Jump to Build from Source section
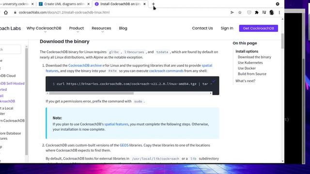This screenshot has height=174, width=310. [252, 74]
